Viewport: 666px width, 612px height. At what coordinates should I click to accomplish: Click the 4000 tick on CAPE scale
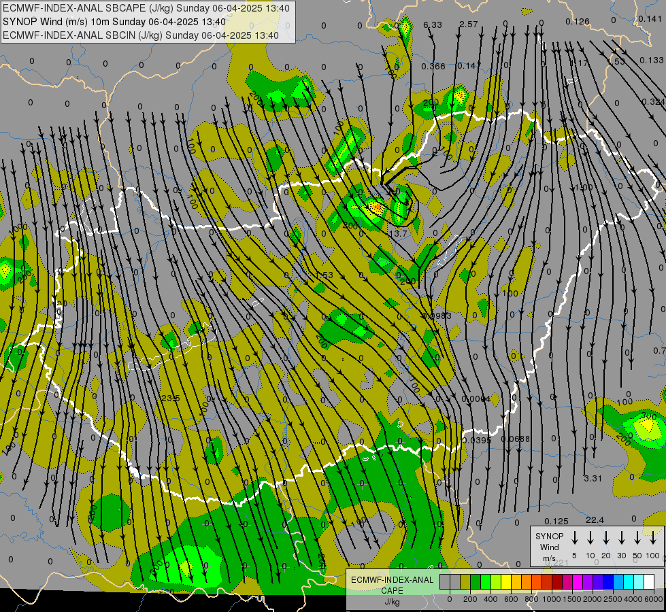(633, 599)
